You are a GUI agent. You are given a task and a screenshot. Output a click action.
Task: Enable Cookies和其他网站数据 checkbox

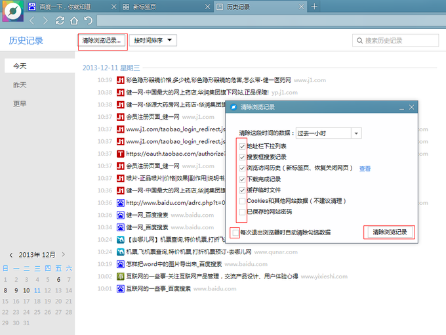pos(243,201)
